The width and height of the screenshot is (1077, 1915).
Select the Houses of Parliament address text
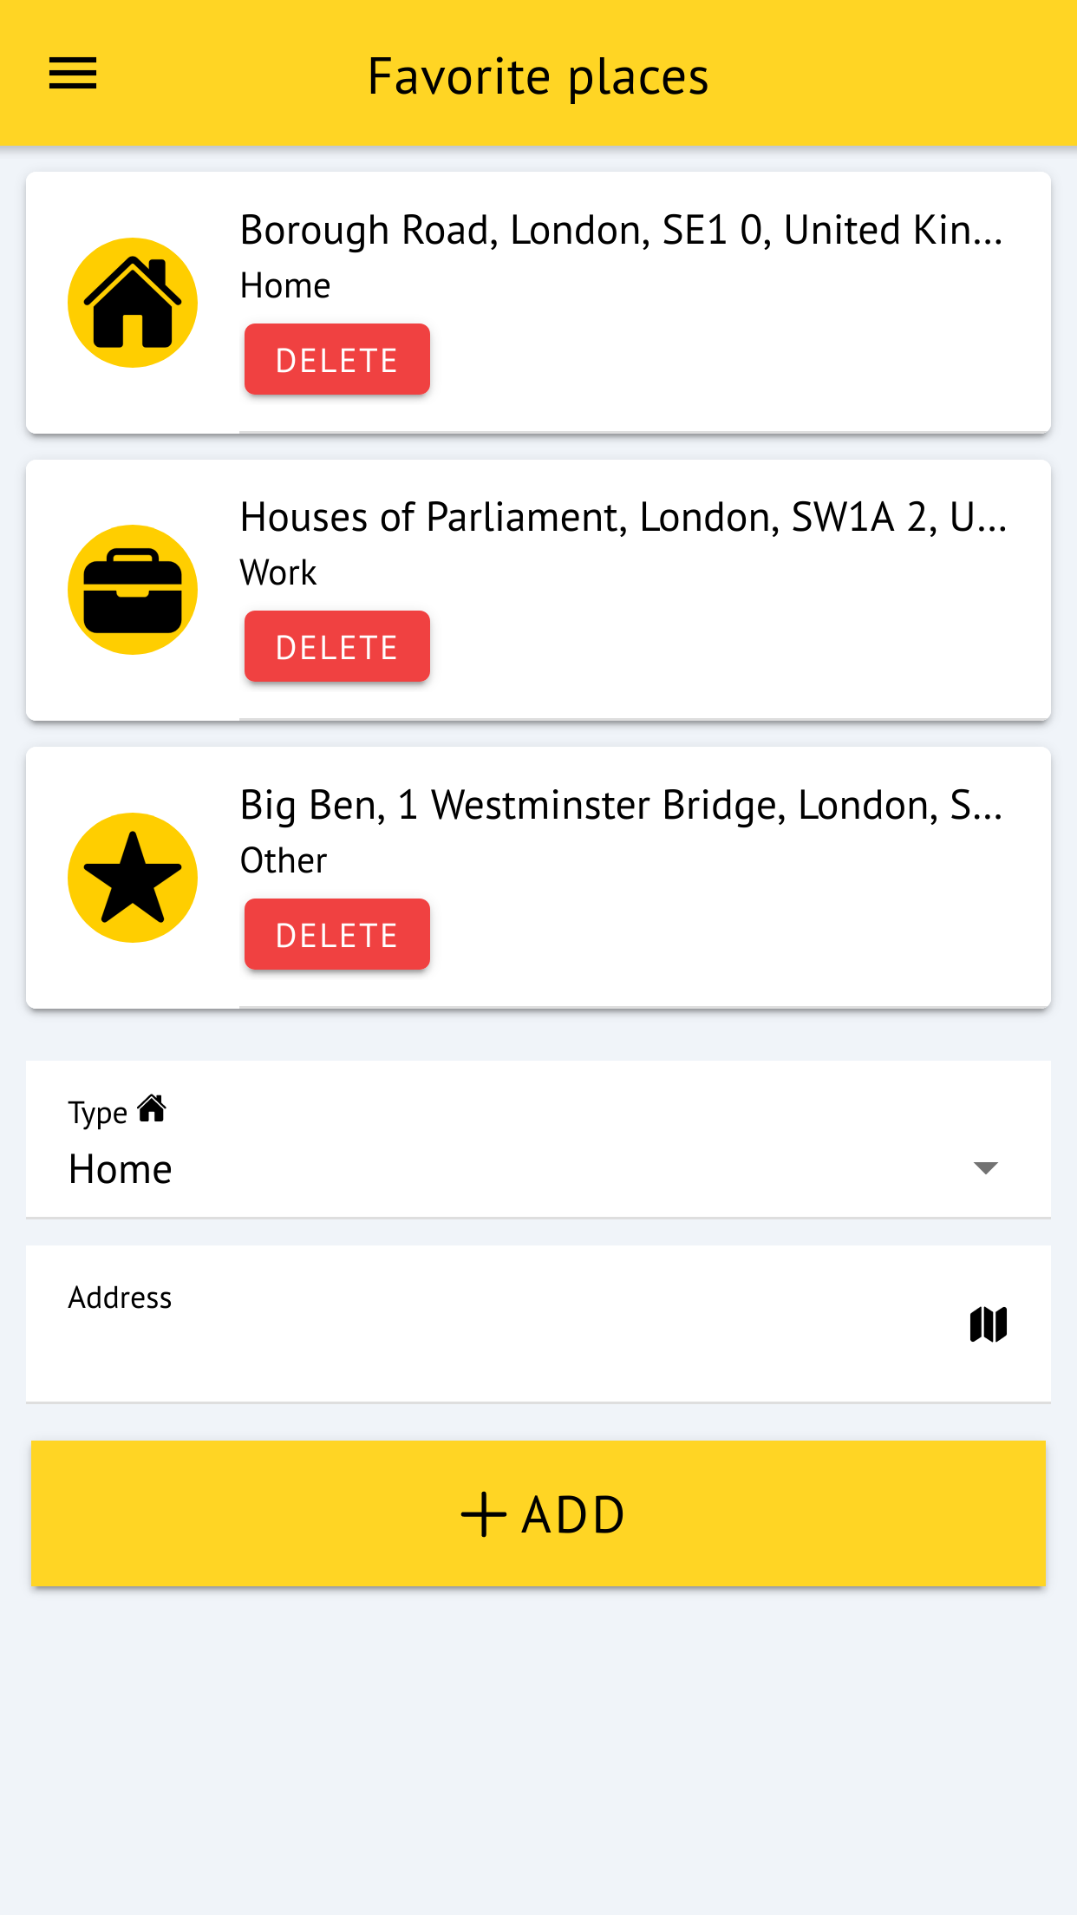click(623, 518)
